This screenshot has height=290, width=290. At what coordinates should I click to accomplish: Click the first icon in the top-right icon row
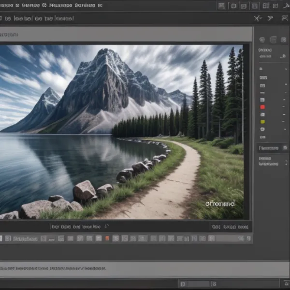point(221,6)
